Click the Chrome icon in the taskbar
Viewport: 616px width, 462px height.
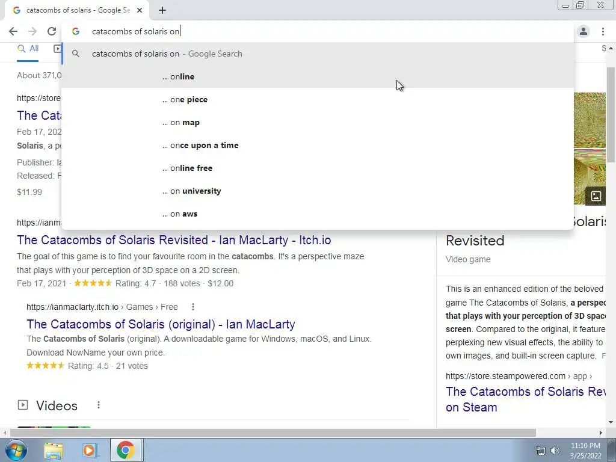pyautogui.click(x=125, y=451)
